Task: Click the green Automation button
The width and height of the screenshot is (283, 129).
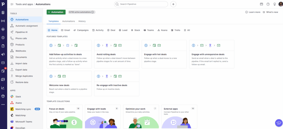Action: (56, 12)
